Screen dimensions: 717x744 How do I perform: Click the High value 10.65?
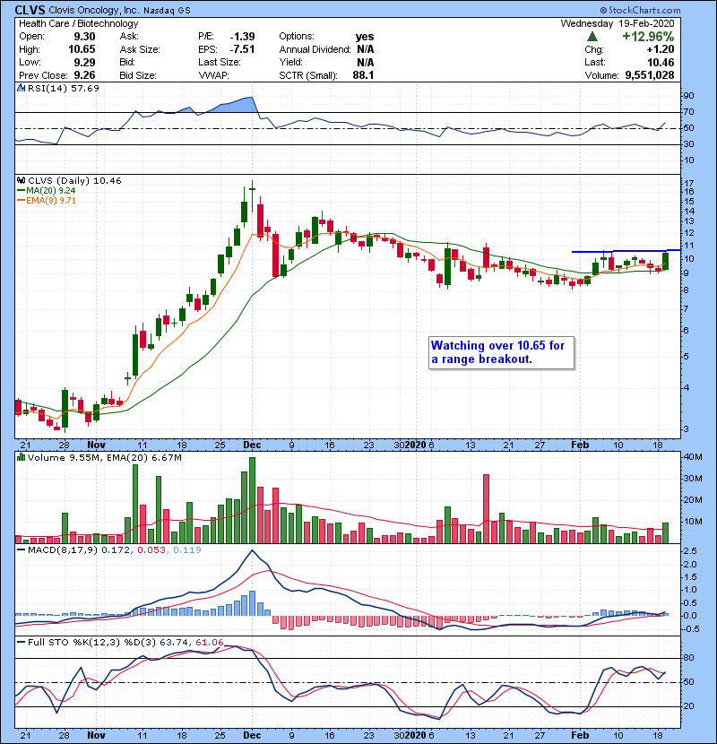(x=82, y=49)
